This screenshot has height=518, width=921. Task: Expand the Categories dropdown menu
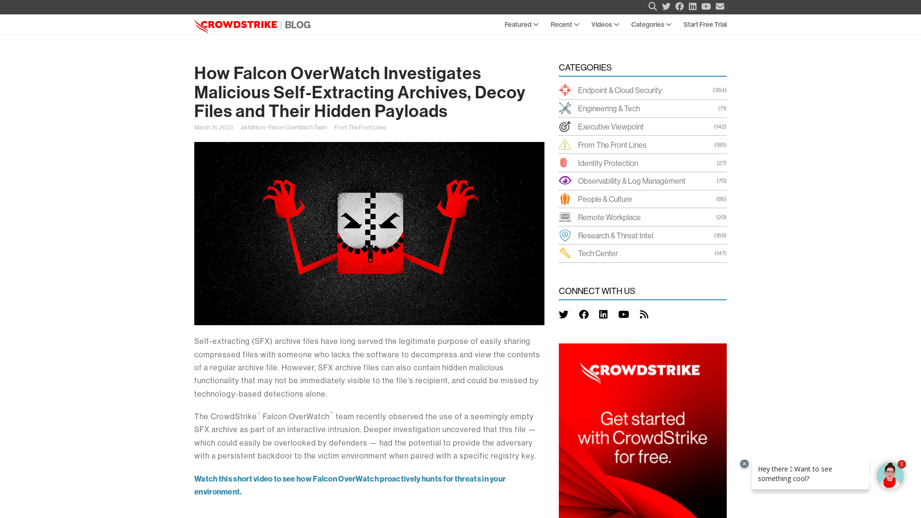(651, 24)
